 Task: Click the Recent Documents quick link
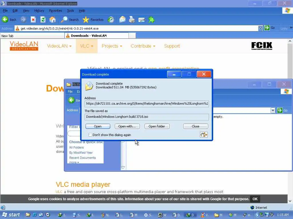[82, 158]
